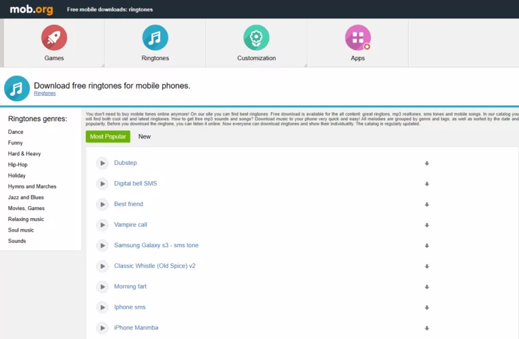Open the Relaxing music genre
The width and height of the screenshot is (519, 339).
pos(26,219)
